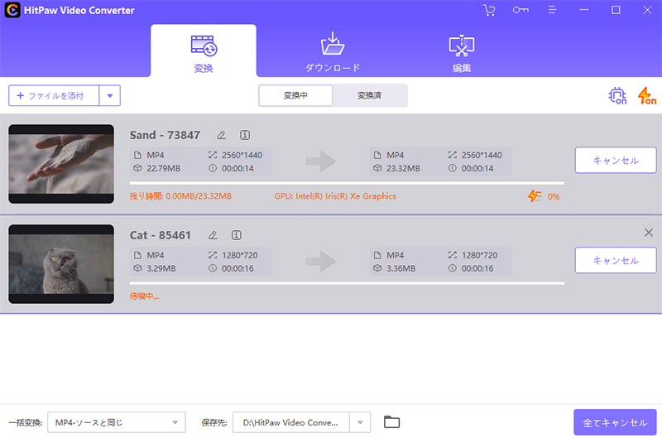Click the 全てキャンセル button
The image size is (662, 438).
pyautogui.click(x=615, y=422)
